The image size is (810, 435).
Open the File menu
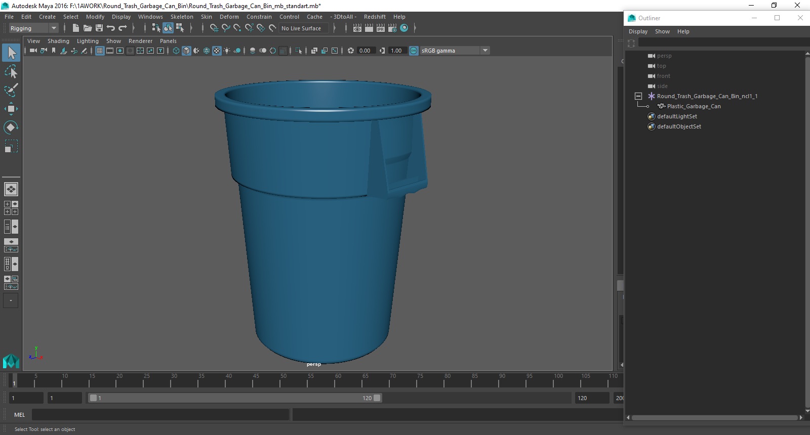(9, 17)
